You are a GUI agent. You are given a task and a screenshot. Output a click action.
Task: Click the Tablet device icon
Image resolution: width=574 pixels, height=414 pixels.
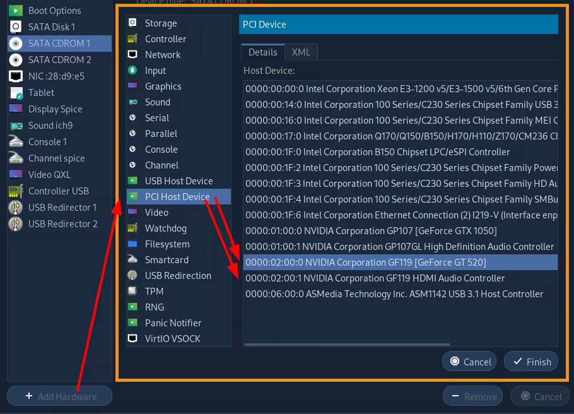pos(16,93)
